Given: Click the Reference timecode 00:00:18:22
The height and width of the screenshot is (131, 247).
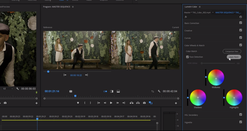Looking at the screenshot, I should pos(76,75).
